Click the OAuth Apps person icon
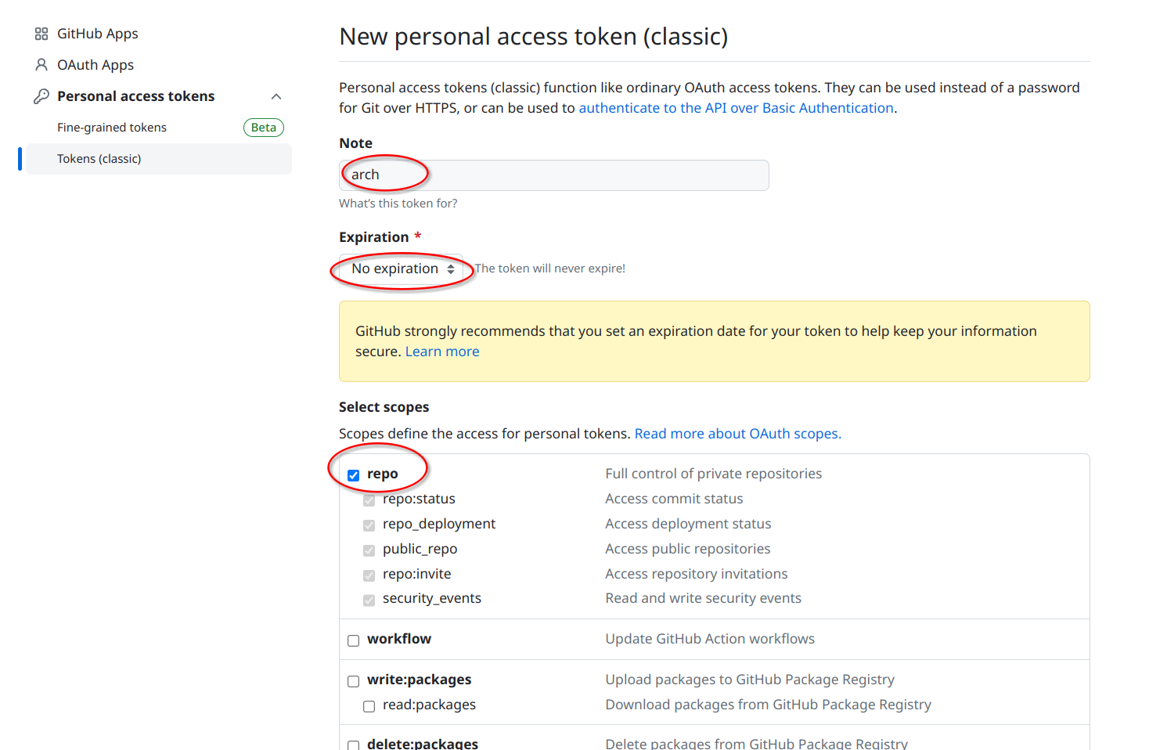 click(x=41, y=65)
